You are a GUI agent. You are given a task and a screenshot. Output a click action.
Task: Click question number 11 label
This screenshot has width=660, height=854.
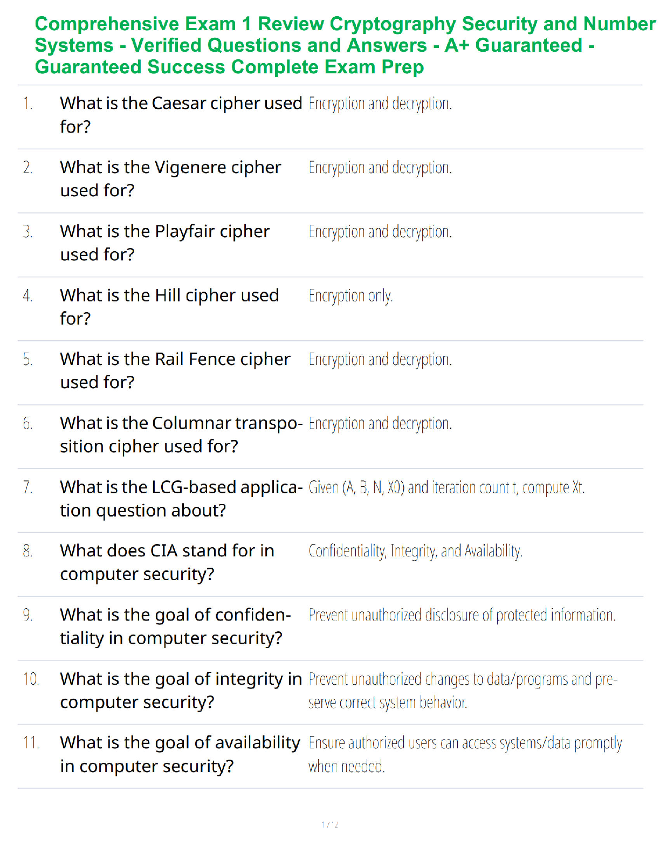click(x=31, y=743)
